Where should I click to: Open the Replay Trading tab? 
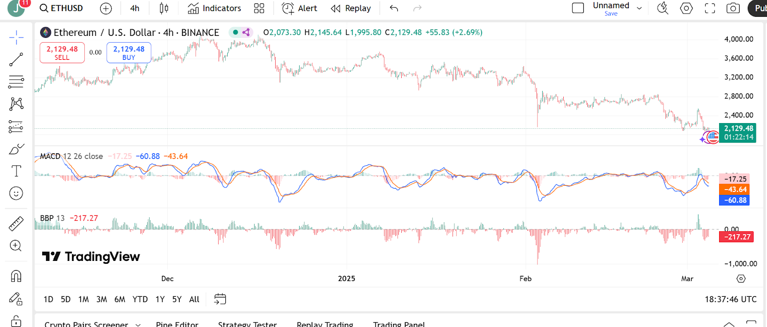click(x=325, y=324)
